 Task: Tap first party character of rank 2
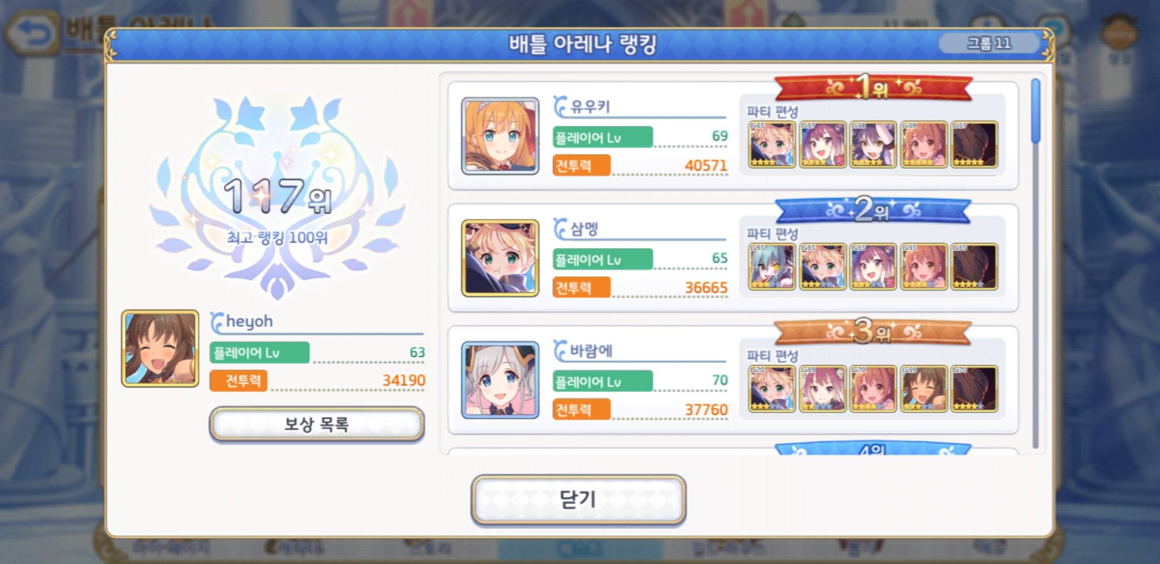(772, 267)
